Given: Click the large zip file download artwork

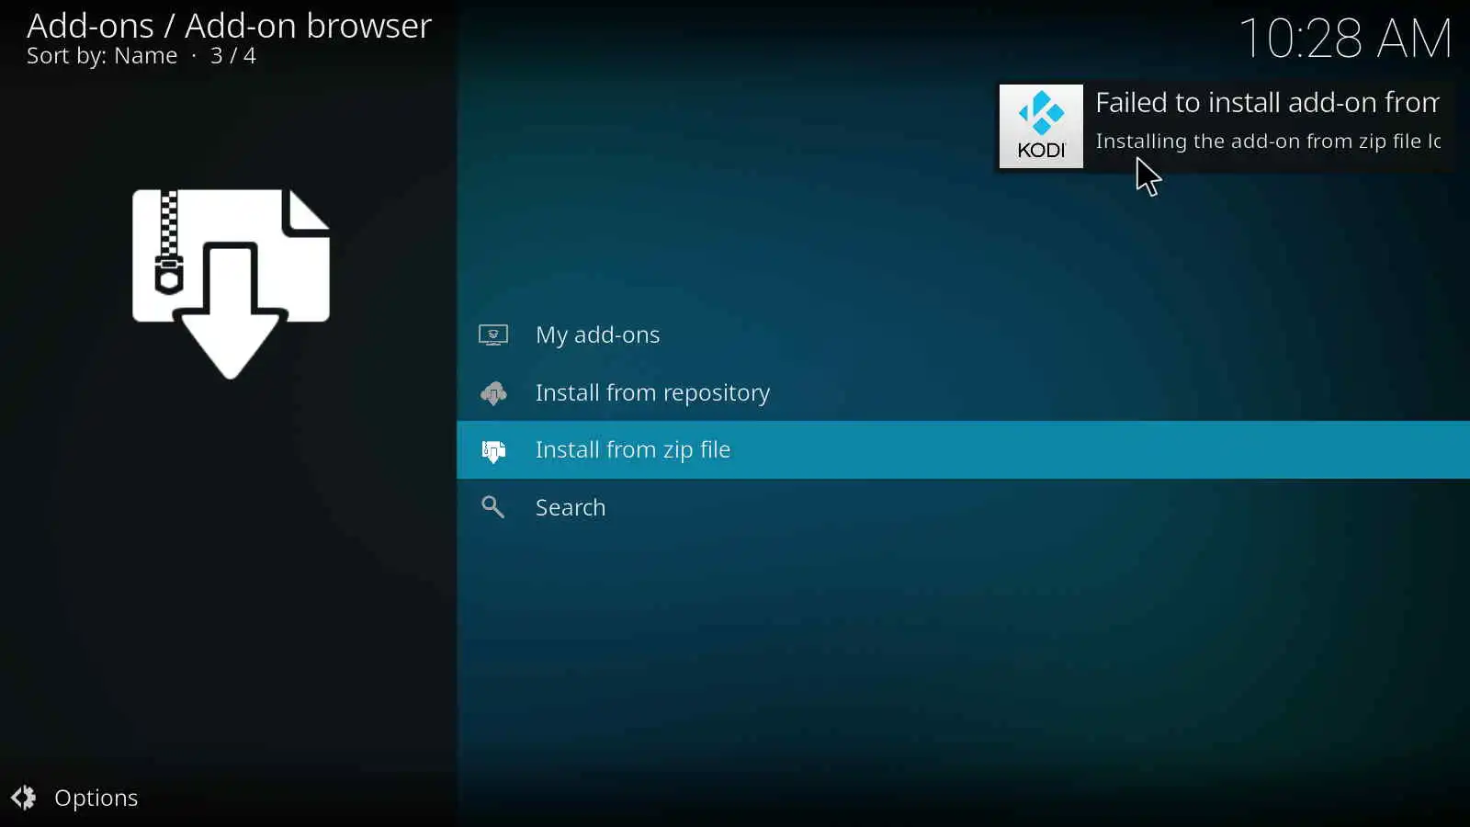Looking at the screenshot, I should click(x=231, y=284).
